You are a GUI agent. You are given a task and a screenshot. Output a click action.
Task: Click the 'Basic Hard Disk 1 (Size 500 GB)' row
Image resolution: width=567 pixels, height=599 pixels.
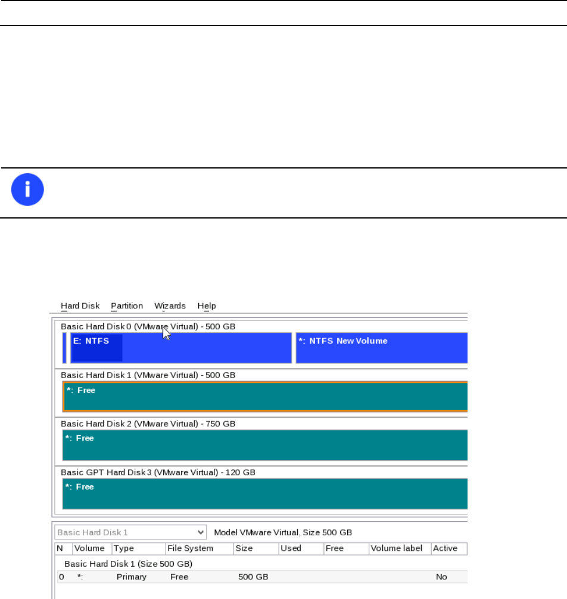pyautogui.click(x=129, y=564)
